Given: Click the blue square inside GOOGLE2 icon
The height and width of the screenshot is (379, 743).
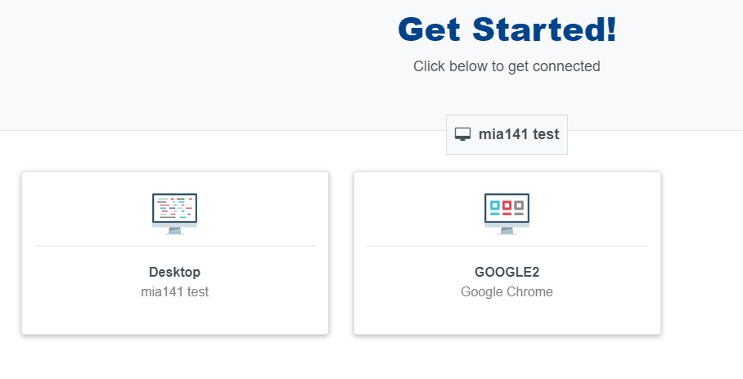Looking at the screenshot, I should pos(495,205).
